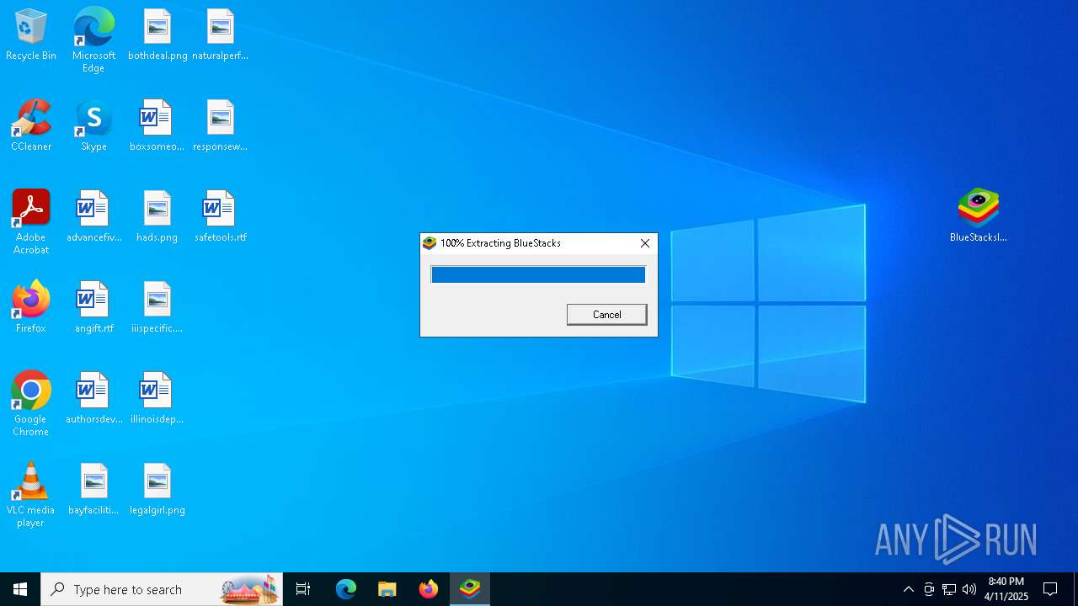Viewport: 1078px width, 606px height.
Task: Launch Firefox from the taskbar
Action: 429,589
